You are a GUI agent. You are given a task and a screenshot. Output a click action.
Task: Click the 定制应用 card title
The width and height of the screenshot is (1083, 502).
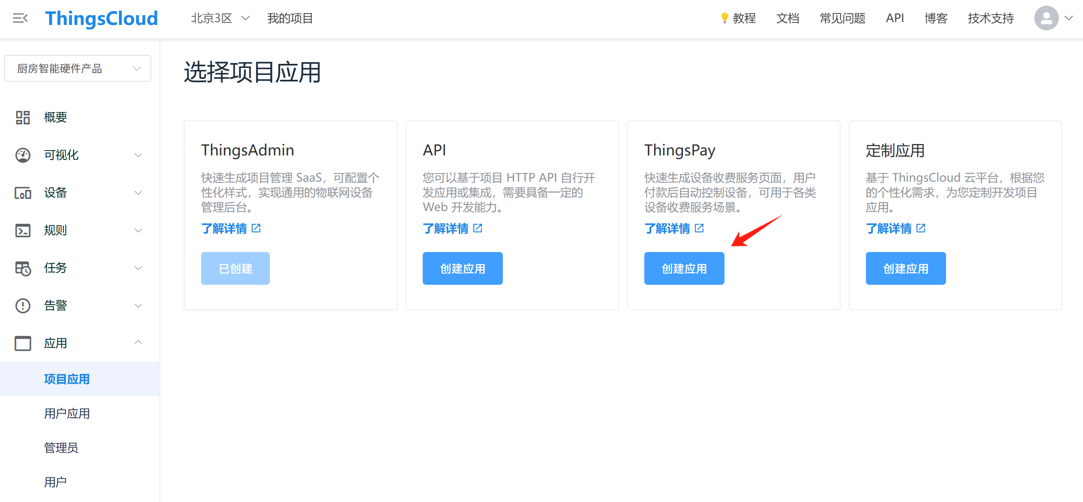895,150
